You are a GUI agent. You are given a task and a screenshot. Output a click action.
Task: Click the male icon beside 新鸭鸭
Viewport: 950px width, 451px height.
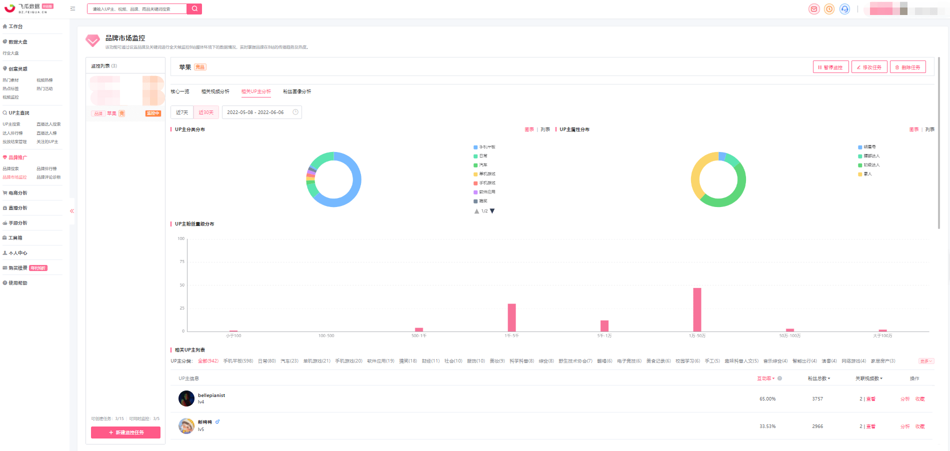tap(217, 421)
